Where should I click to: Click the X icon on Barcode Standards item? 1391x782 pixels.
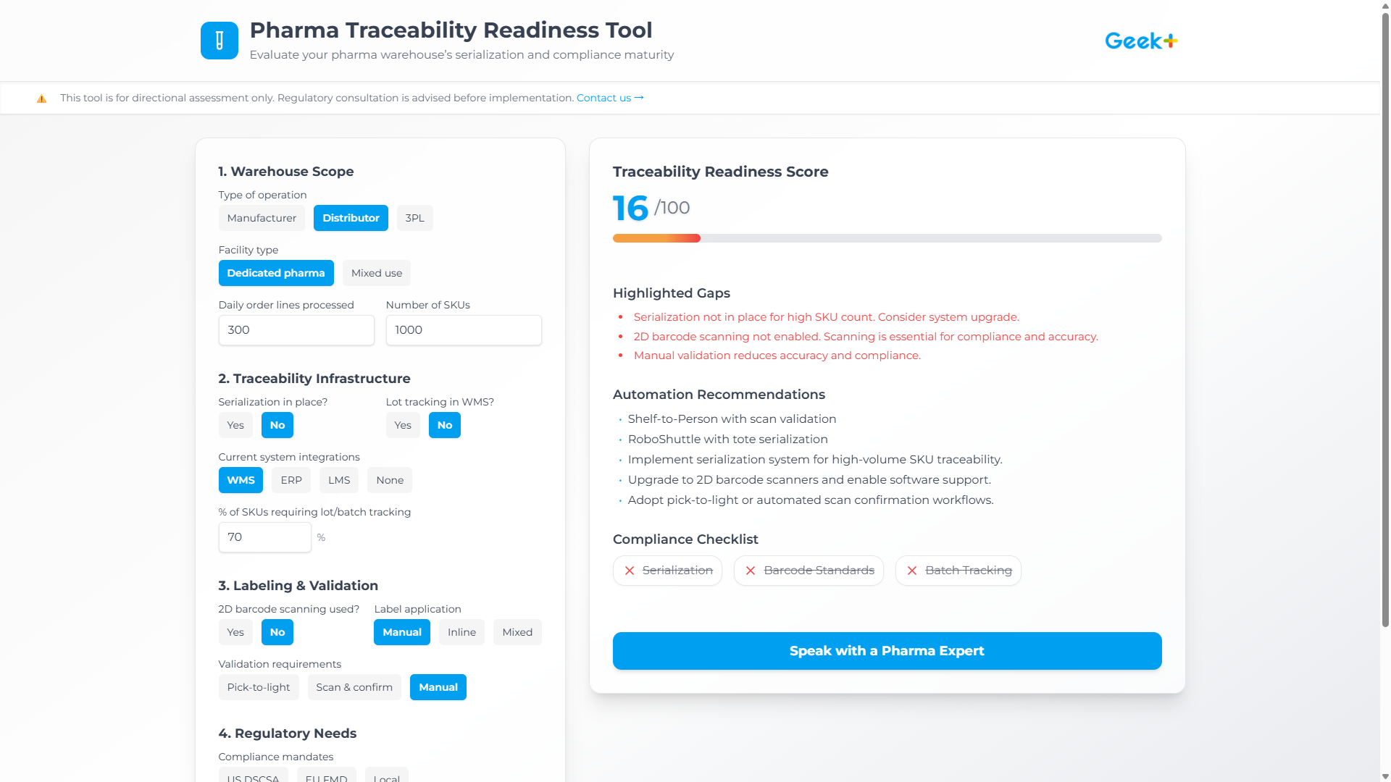click(x=751, y=571)
